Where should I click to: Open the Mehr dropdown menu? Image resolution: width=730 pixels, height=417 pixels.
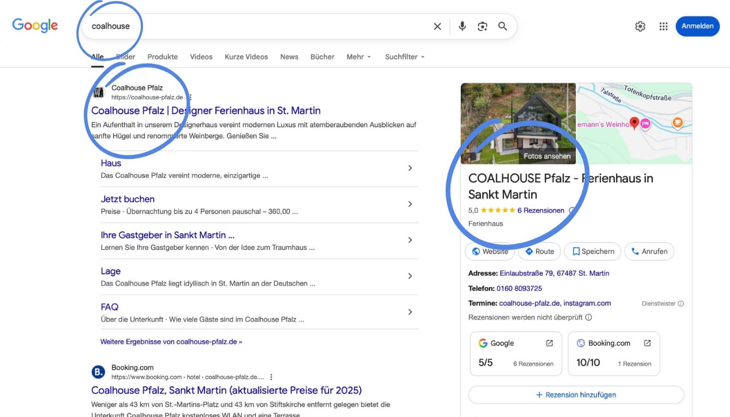coord(359,57)
